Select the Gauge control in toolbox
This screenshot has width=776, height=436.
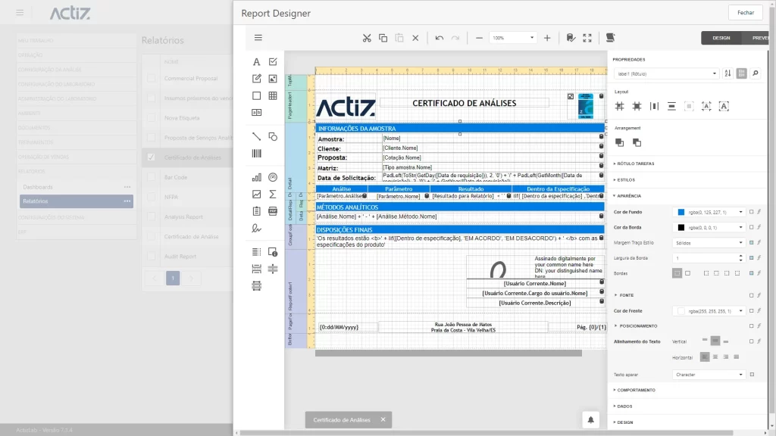[273, 177]
